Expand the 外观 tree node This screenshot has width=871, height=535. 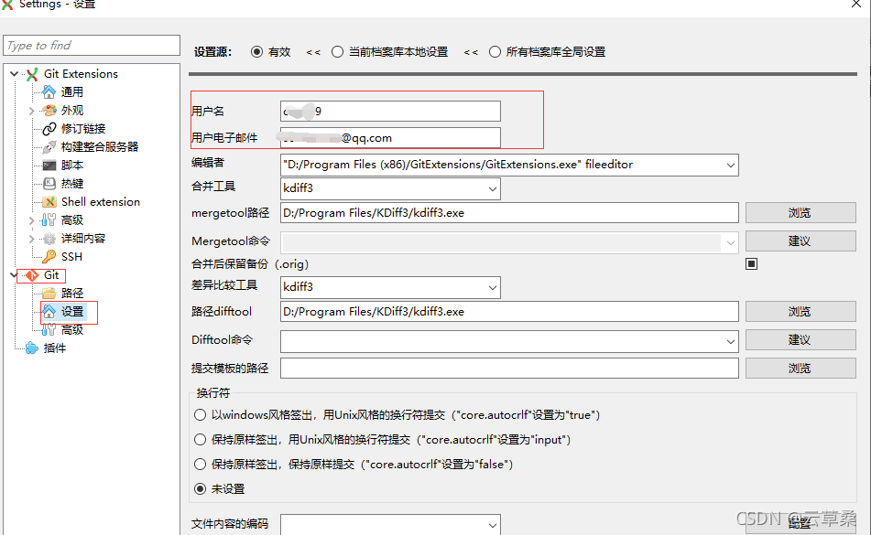(32, 111)
